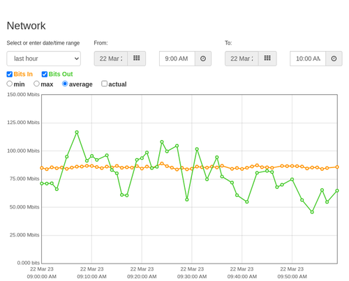
Task: Click the '09:20:00 AM' time axis label
Action: (x=142, y=277)
